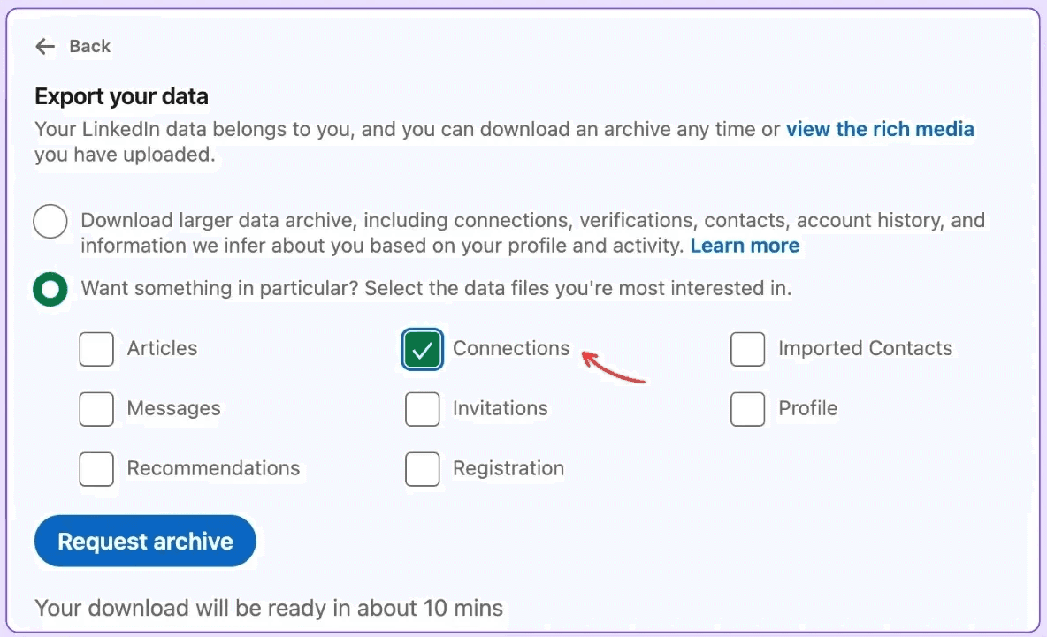Click the red arrow annotation near Connections

(x=613, y=367)
